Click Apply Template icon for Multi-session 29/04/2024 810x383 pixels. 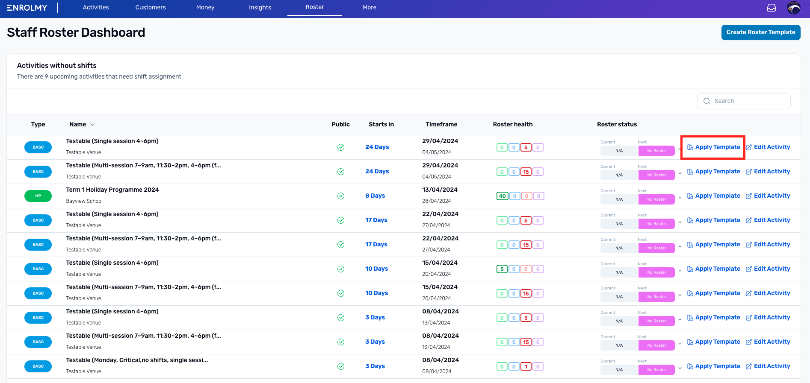click(x=690, y=172)
